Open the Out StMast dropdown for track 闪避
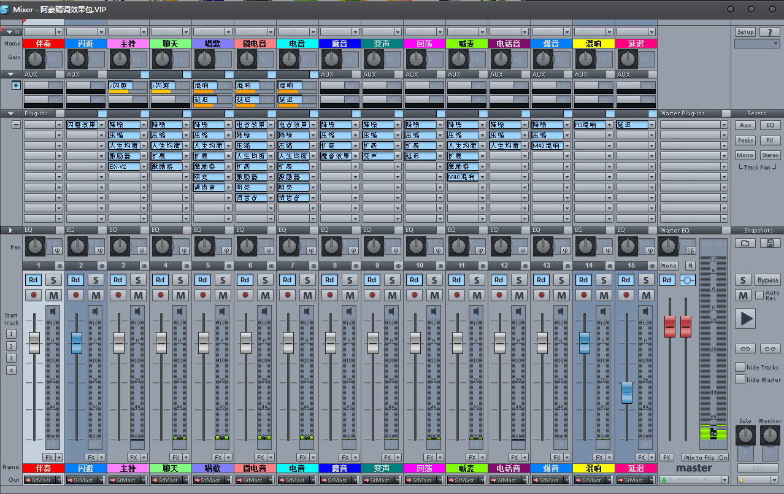Image resolution: width=784 pixels, height=494 pixels. 85,480
